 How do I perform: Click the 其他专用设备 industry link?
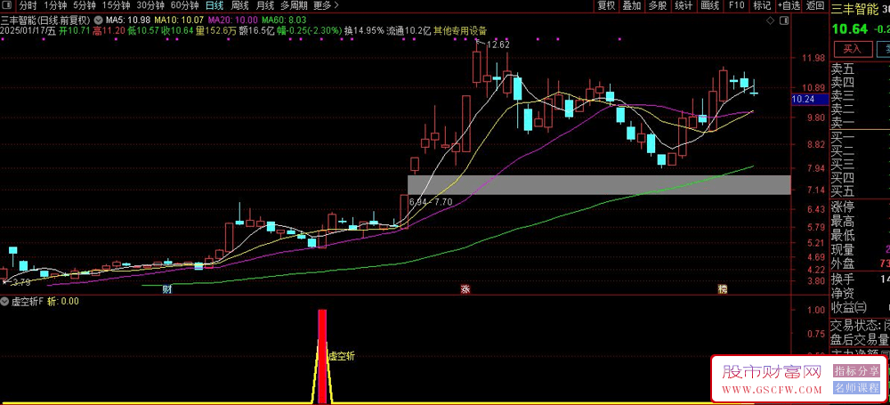[x=460, y=30]
